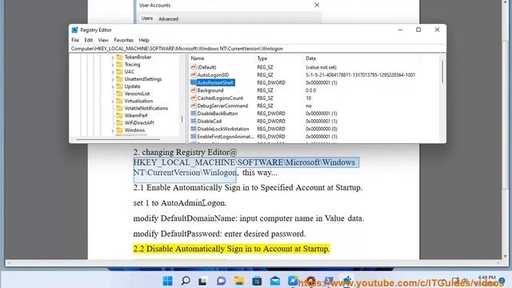The width and height of the screenshot is (512, 288).
Task: Open File Explorer from the taskbar
Action: coord(238,281)
